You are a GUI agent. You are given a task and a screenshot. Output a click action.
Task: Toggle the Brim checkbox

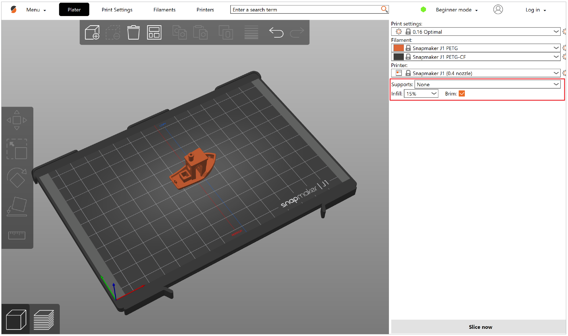coord(462,94)
